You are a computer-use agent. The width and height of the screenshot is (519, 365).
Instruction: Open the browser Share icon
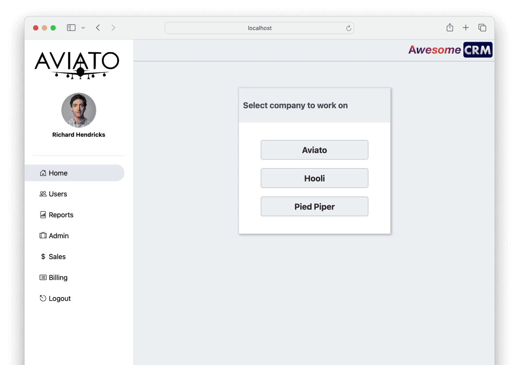(450, 28)
